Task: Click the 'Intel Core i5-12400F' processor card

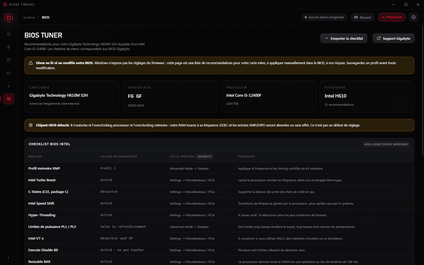Action: [x=268, y=97]
